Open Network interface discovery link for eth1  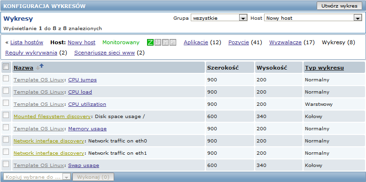pyautogui.click(x=49, y=153)
